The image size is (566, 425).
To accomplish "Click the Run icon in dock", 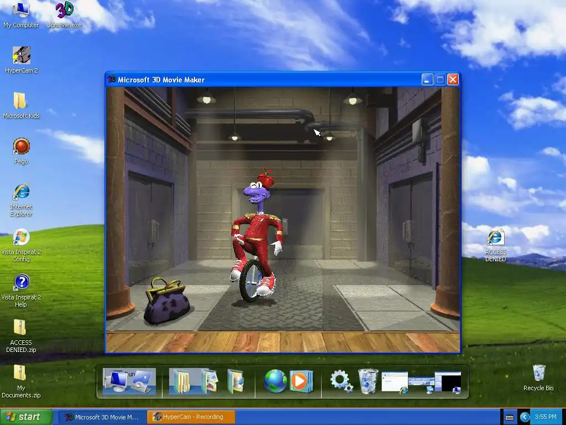I will click(142, 381).
